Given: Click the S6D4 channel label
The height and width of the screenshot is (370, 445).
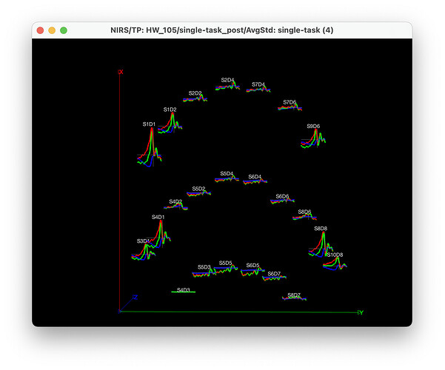Looking at the screenshot, I should [x=255, y=177].
